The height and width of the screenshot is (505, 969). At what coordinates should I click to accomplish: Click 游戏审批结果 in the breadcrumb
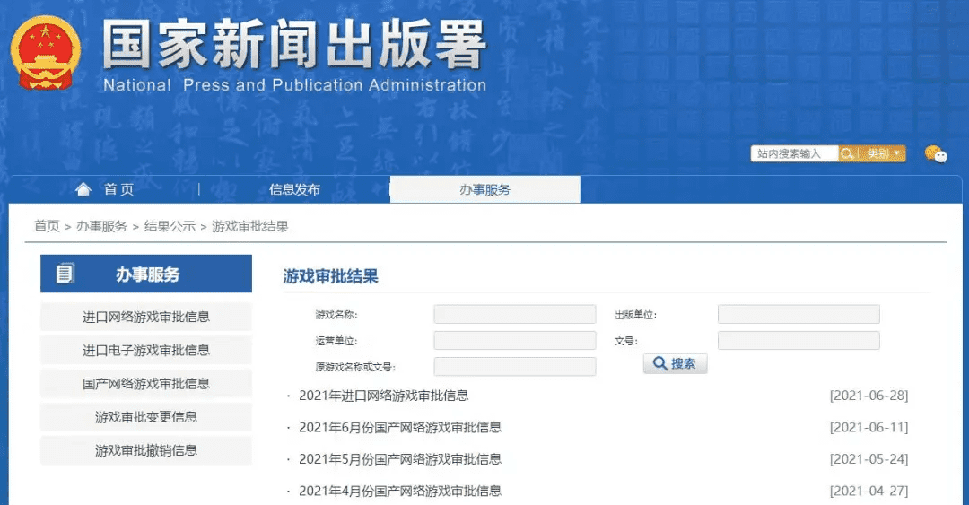pyautogui.click(x=250, y=226)
